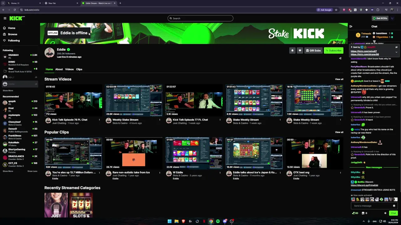
Task: Toggle the heart follow button
Action: pos(300,51)
